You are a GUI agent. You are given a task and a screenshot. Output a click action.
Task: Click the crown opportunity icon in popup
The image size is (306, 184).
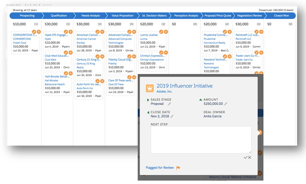150,88
